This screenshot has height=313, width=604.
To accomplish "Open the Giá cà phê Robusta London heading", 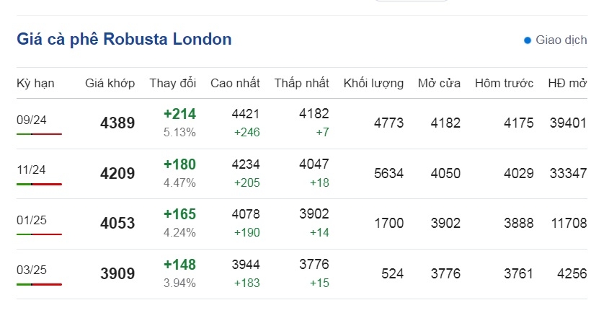I will (124, 40).
